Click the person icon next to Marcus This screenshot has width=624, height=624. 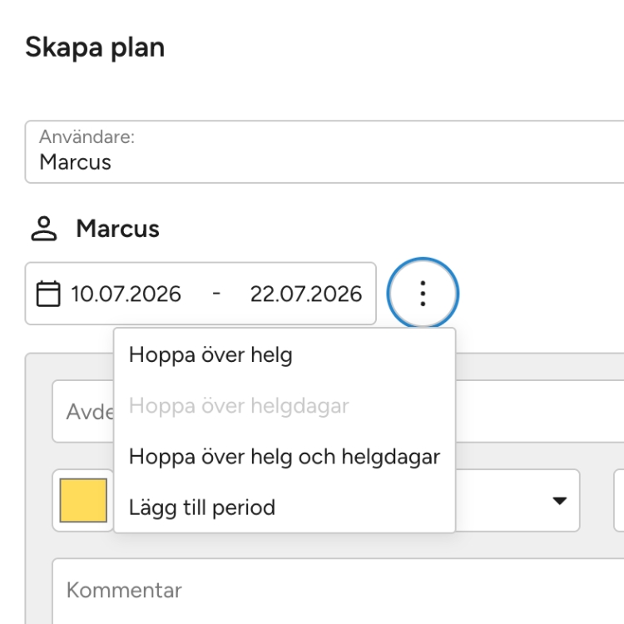pyautogui.click(x=44, y=229)
